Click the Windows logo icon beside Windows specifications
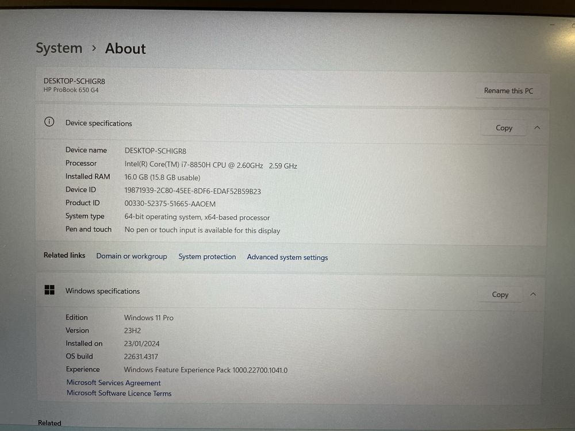 pyautogui.click(x=49, y=290)
